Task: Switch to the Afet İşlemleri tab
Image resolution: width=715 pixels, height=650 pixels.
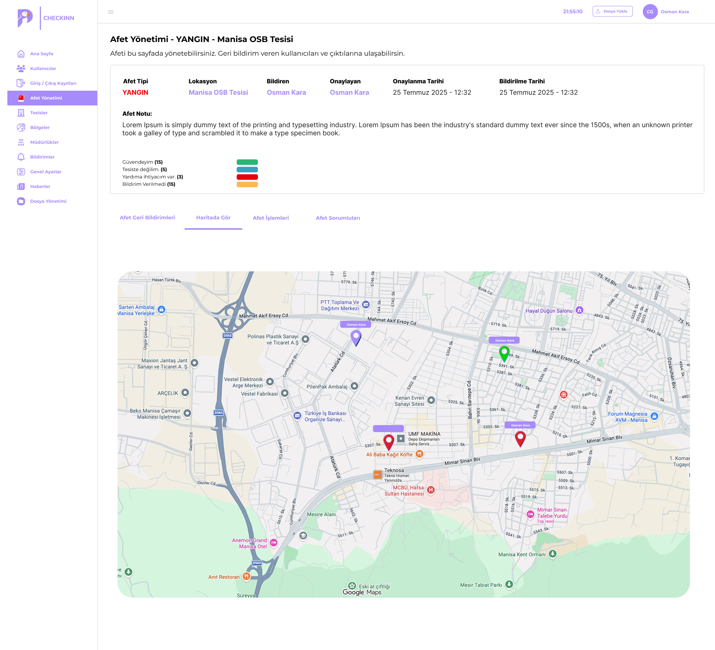Action: pyautogui.click(x=271, y=218)
